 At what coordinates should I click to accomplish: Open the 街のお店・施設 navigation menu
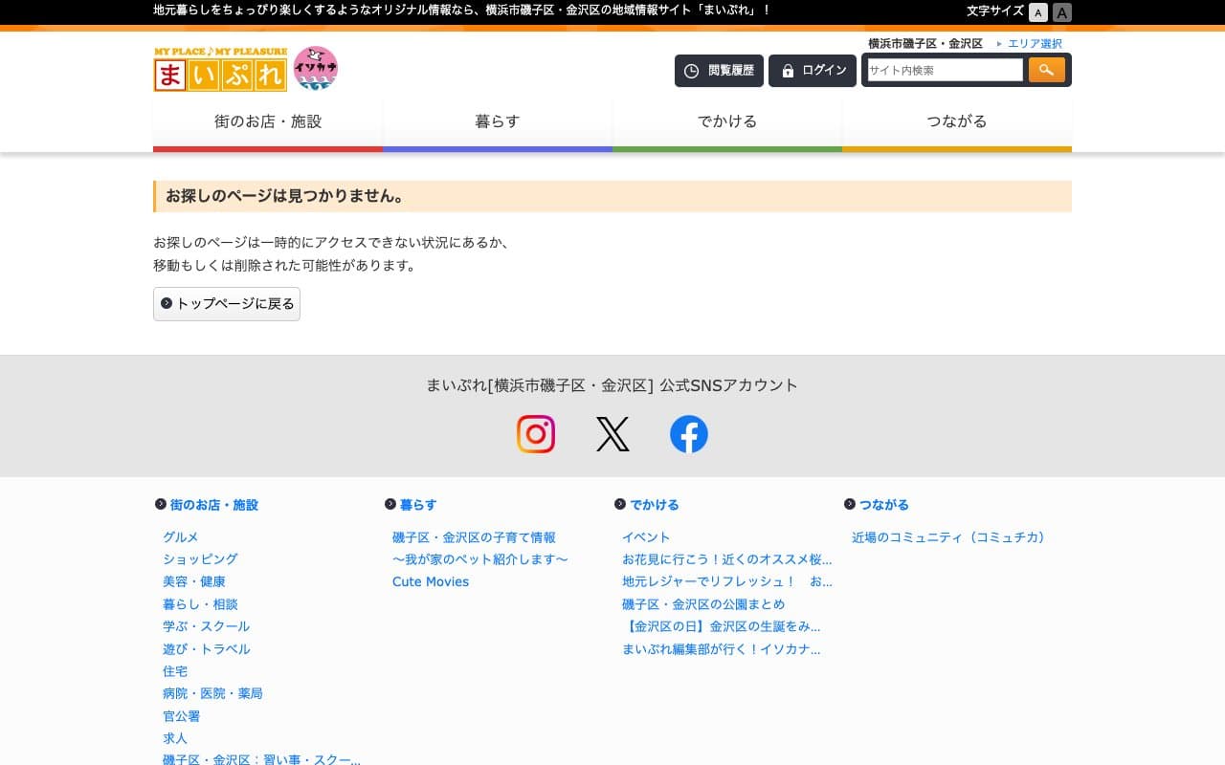[268, 121]
